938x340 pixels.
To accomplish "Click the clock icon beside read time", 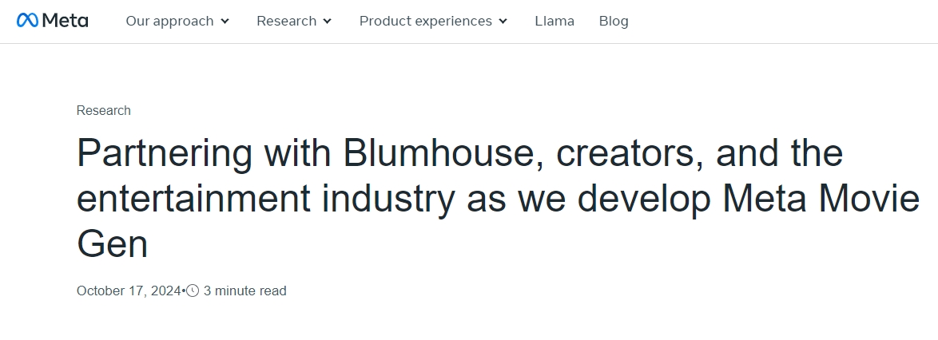I will 193,291.
